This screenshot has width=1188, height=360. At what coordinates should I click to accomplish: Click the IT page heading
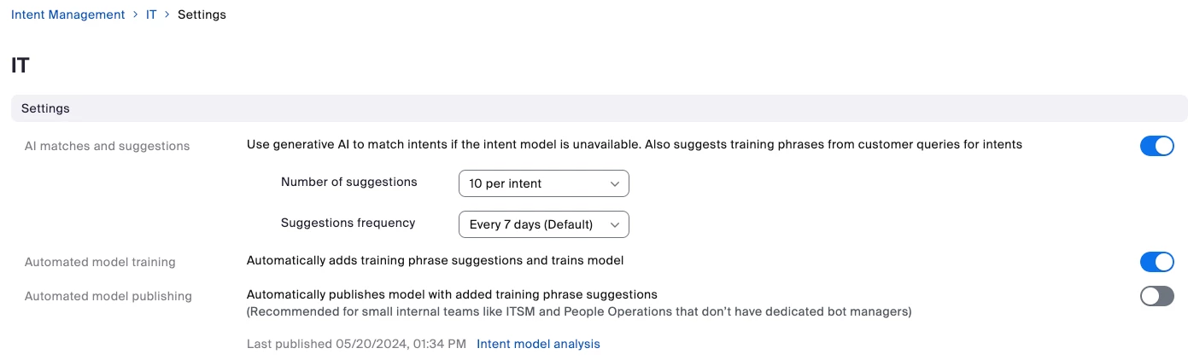[20, 66]
